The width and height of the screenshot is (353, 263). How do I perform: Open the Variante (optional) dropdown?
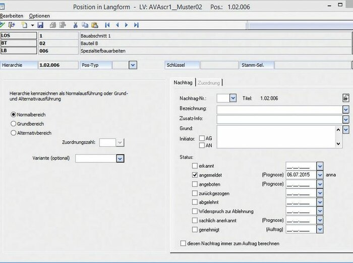point(120,159)
